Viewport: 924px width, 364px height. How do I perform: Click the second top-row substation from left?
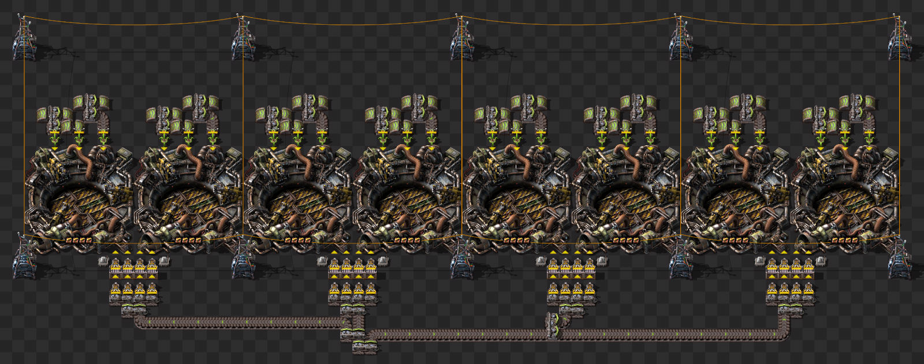pos(243,37)
